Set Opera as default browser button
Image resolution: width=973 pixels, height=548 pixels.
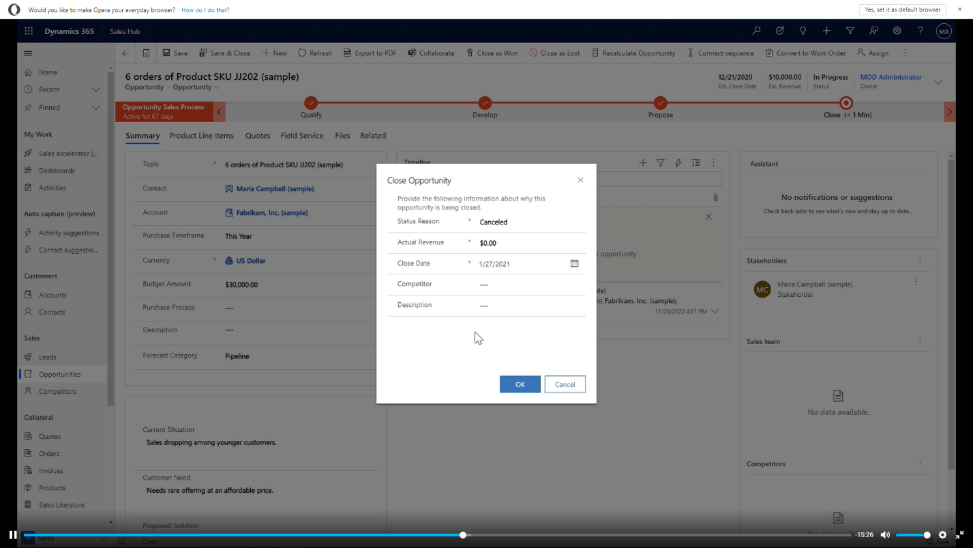(x=903, y=10)
